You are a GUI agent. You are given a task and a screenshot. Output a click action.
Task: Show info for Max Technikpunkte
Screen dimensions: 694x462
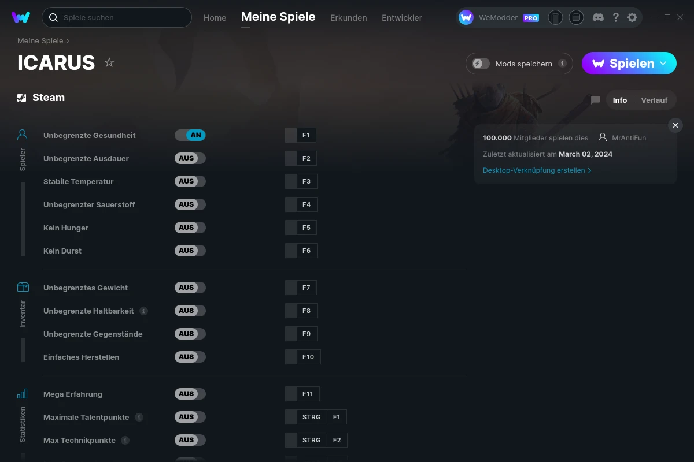coord(125,440)
